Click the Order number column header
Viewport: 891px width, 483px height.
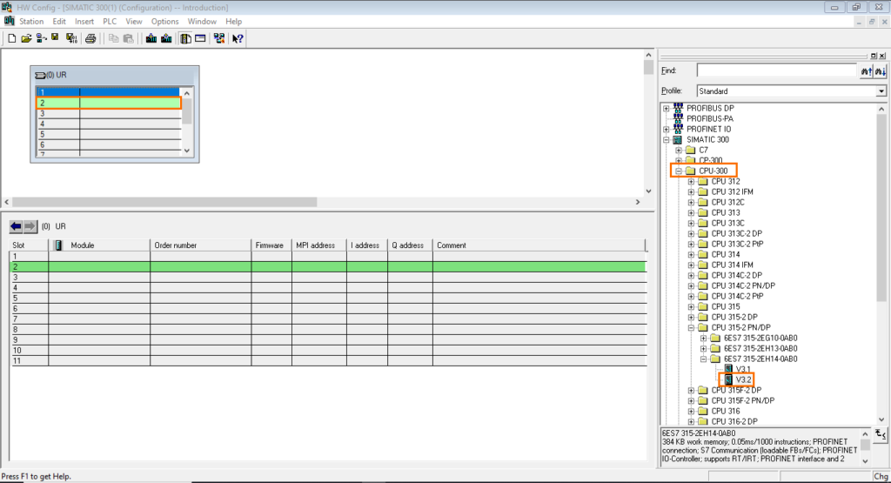pos(201,245)
